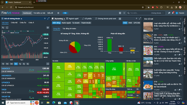Screen dimensions: 187x105
Task: Close the Chỉ số chứng khoán panel tab
Action: point(21,19)
